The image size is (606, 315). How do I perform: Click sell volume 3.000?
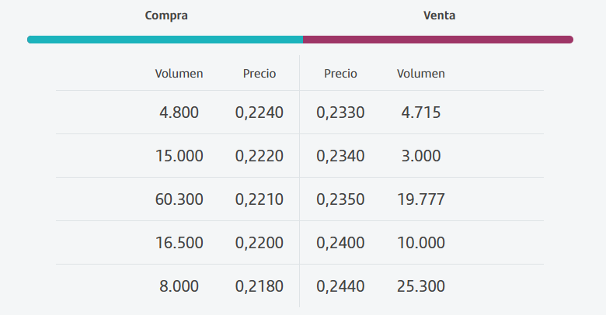click(421, 156)
